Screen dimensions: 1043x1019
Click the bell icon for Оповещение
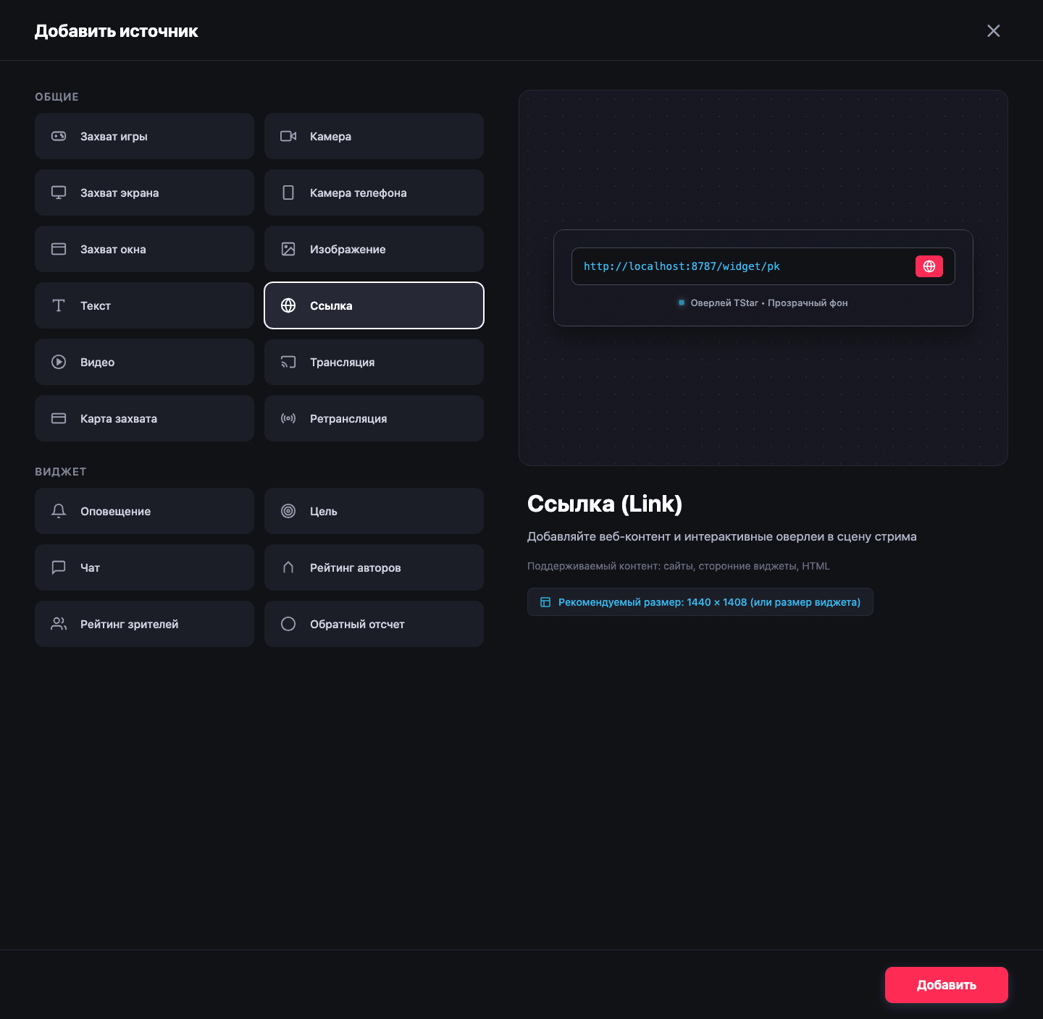59,511
